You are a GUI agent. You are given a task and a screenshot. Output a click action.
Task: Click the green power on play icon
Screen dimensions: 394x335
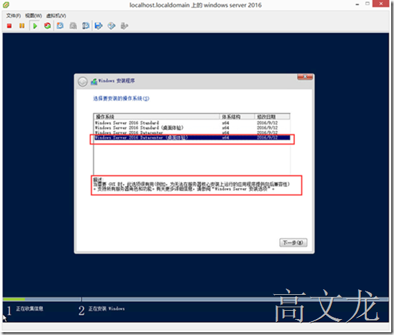(35, 26)
